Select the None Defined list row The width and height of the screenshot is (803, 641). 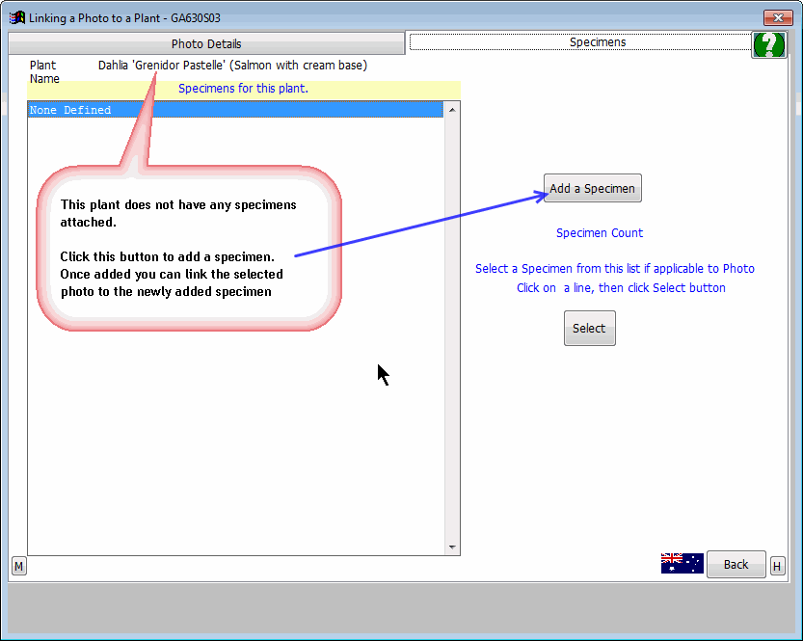(x=235, y=110)
